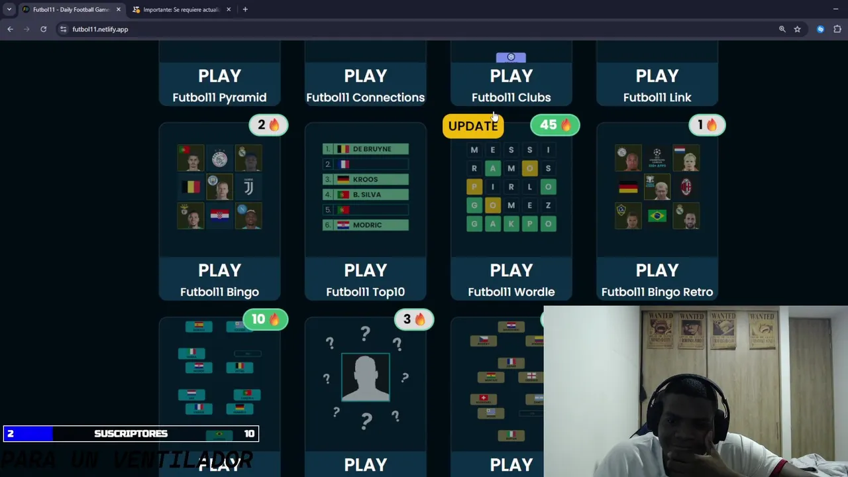Click the 'KROOS' row in Top10 preview
The height and width of the screenshot is (477, 848).
[x=365, y=180]
